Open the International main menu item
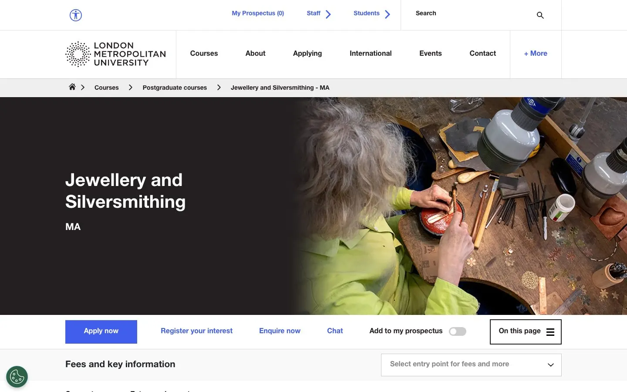The height and width of the screenshot is (392, 627). 371,54
